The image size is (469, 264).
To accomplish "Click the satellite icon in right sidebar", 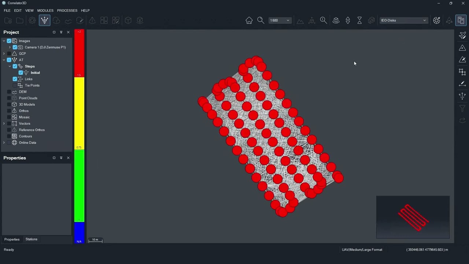I will tap(462, 35).
